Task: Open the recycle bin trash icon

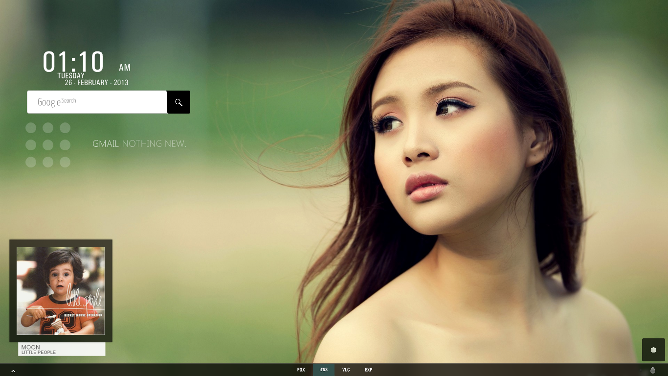Action: [653, 350]
